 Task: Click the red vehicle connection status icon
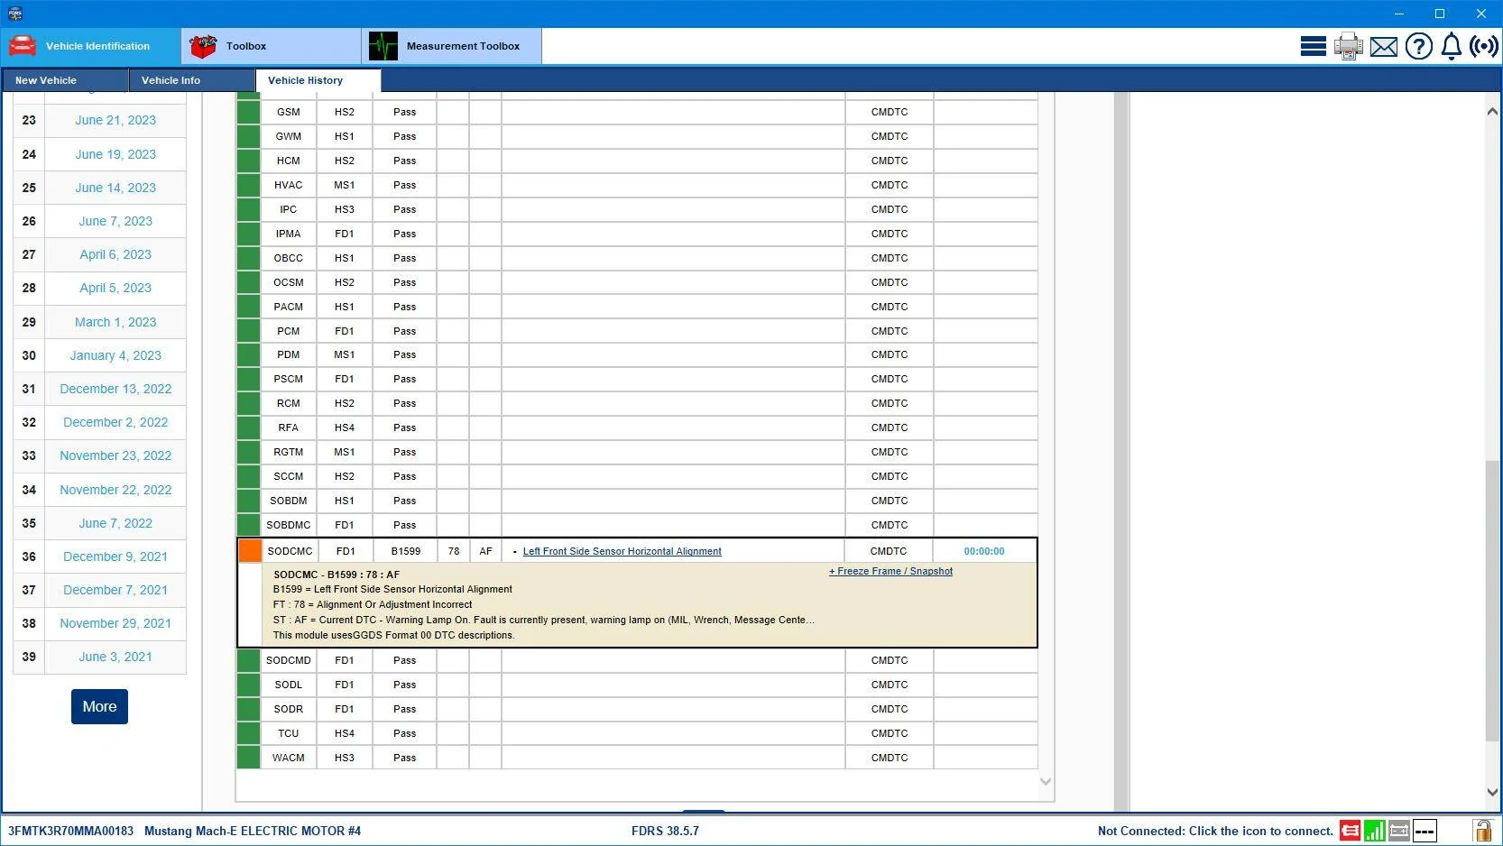click(1350, 831)
